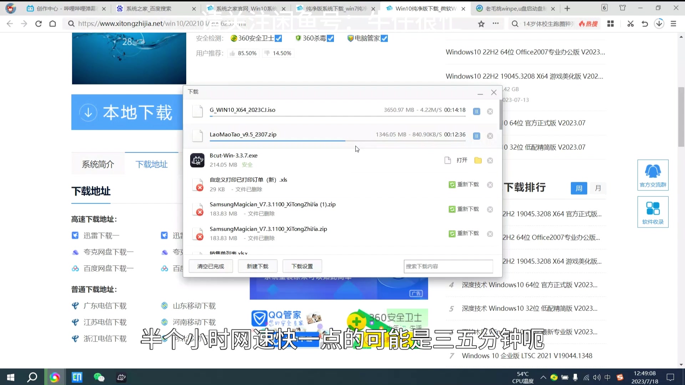The height and width of the screenshot is (385, 685).
Task: Click 夸克网盘下载一 link
Action: [108, 252]
